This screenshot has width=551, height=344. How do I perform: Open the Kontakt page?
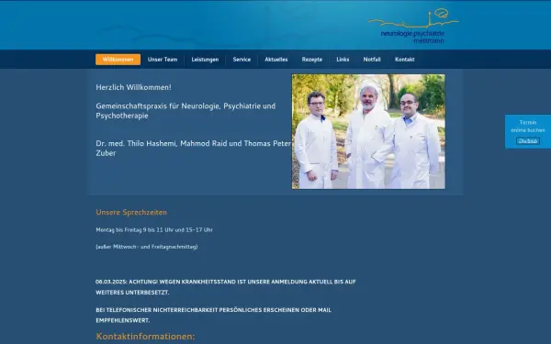coord(405,60)
